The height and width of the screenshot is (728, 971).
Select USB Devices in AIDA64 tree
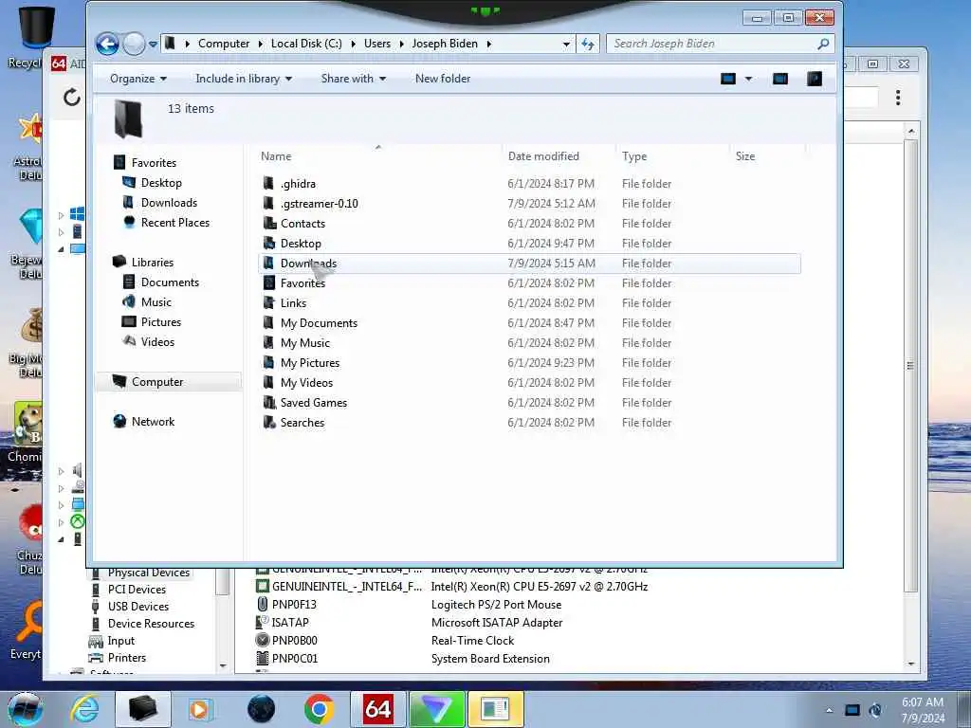tap(138, 607)
